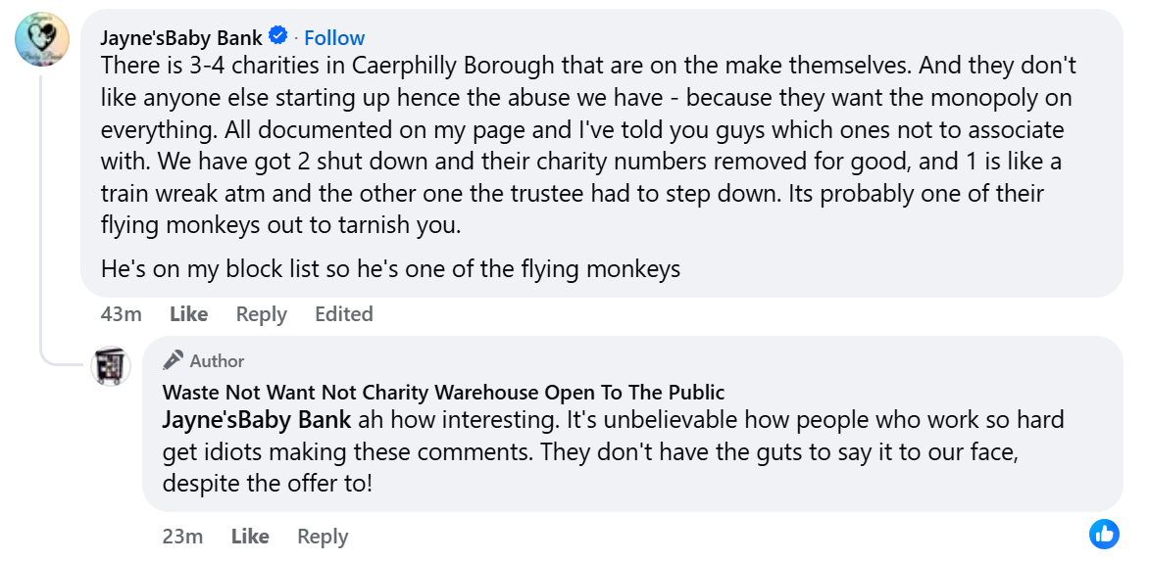Click the blue verified badge icon
This screenshot has width=1149, height=563.
pyautogui.click(x=278, y=37)
